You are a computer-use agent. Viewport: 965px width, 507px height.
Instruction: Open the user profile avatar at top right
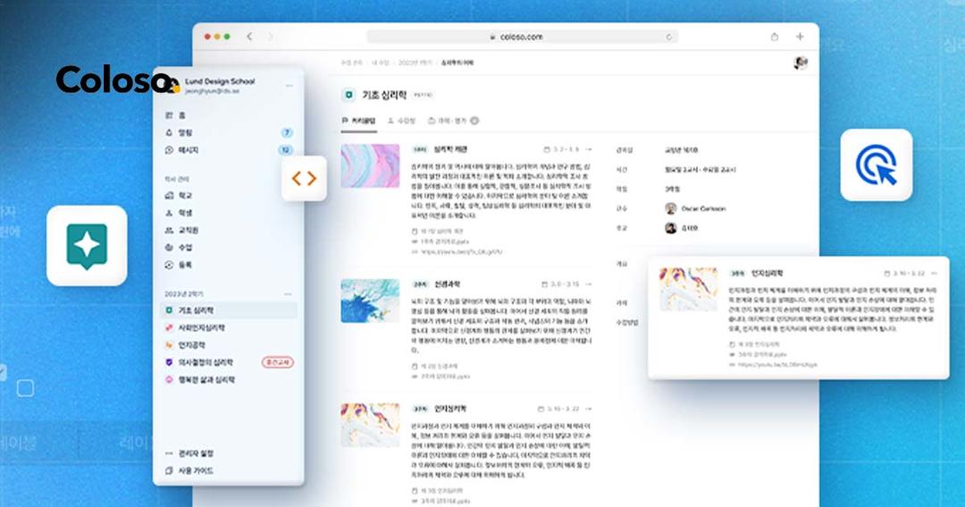pyautogui.click(x=800, y=63)
